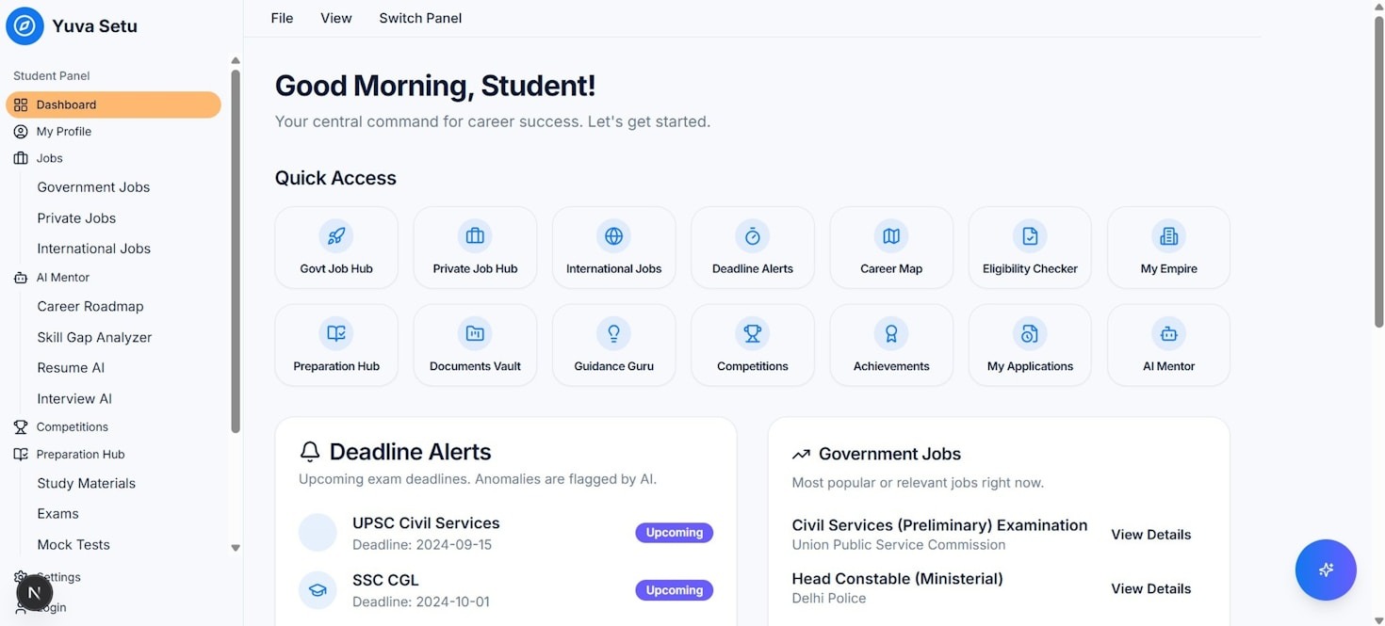Open Deadline Alerts via its clock icon
Screen dimensions: 1385x626
click(752, 236)
